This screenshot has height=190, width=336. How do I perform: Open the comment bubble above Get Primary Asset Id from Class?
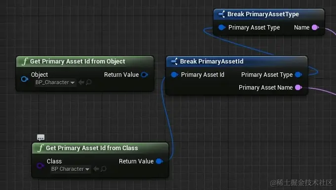(41, 137)
